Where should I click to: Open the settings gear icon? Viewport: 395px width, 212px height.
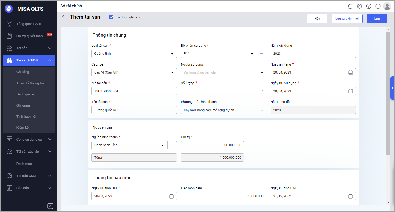(x=359, y=6)
